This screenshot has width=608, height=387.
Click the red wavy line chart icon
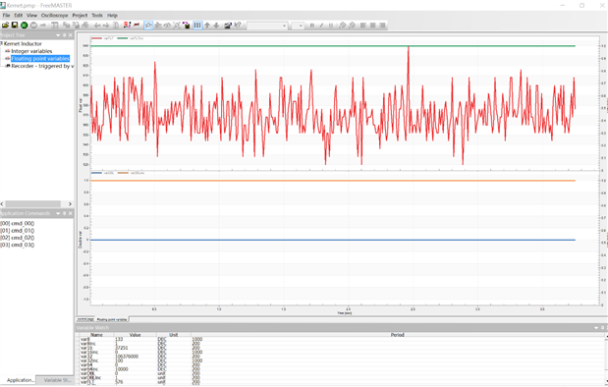[x=137, y=26]
